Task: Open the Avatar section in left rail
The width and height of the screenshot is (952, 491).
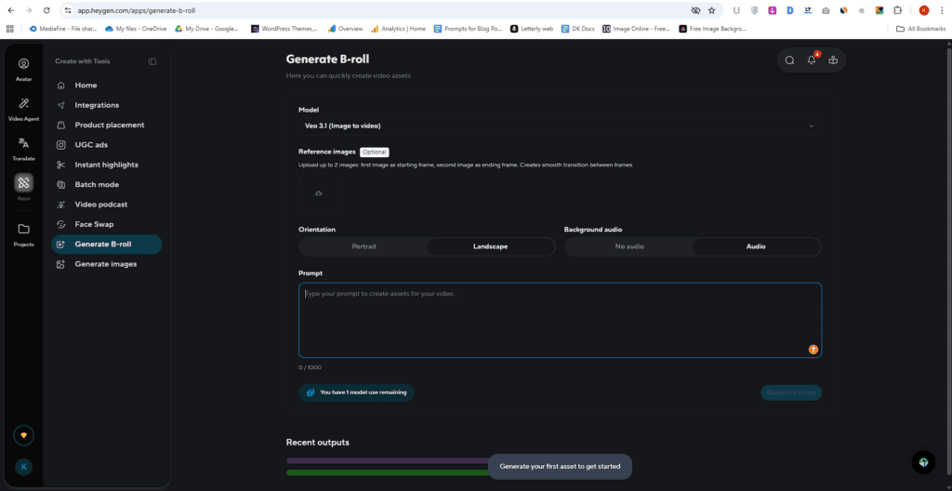Action: tap(23, 69)
